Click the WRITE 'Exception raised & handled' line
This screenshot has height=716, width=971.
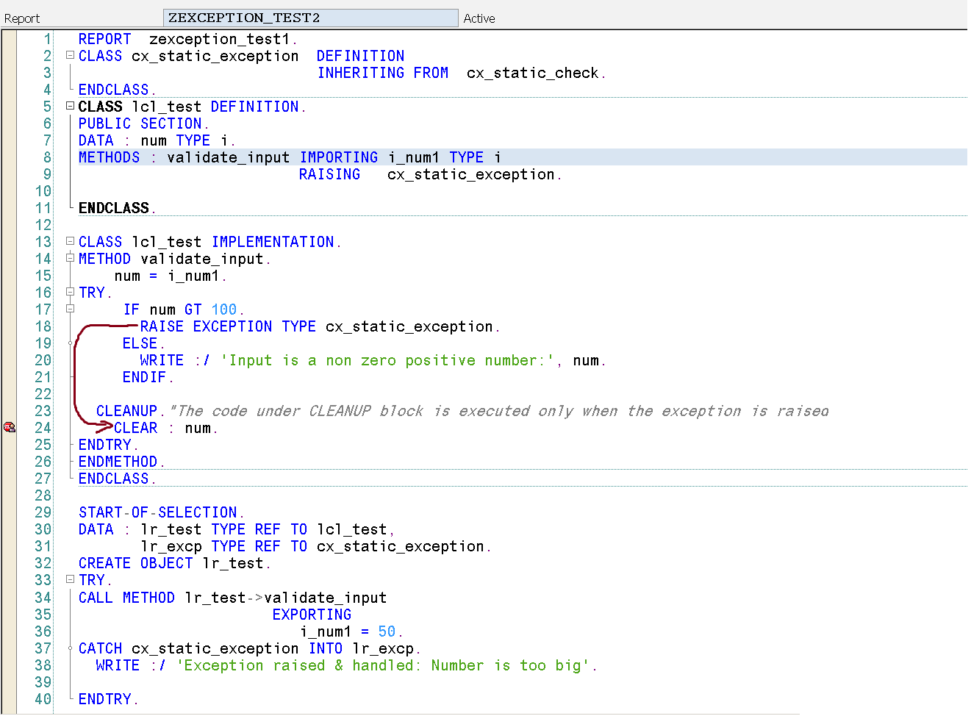[346, 665]
